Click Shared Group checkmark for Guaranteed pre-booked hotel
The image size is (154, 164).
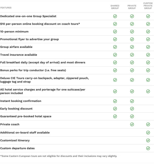[115, 116]
